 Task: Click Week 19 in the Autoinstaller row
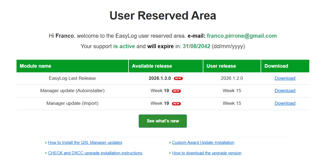(160, 91)
